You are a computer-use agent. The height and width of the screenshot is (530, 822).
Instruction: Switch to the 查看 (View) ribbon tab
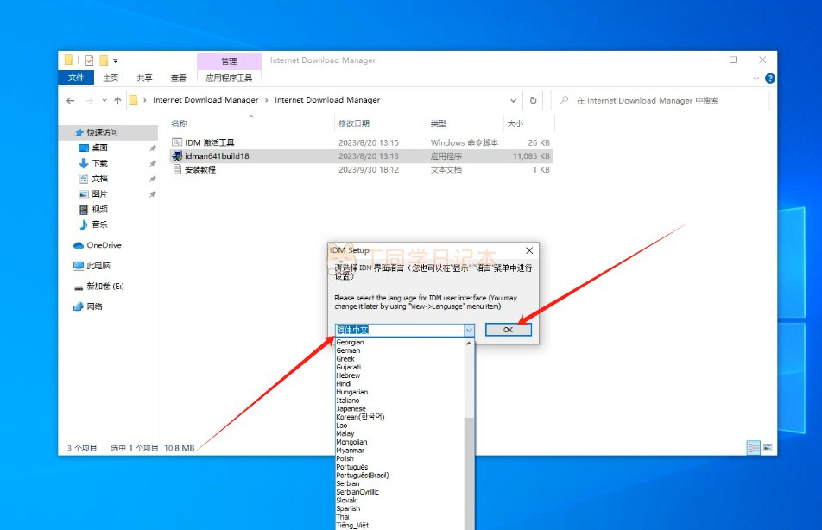click(x=178, y=78)
